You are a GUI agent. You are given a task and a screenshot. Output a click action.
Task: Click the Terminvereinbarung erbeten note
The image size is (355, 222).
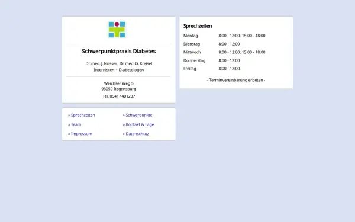pyautogui.click(x=236, y=80)
